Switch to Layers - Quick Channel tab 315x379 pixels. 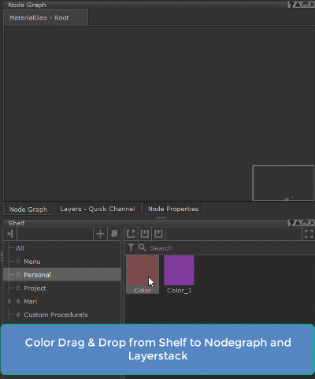click(x=98, y=209)
